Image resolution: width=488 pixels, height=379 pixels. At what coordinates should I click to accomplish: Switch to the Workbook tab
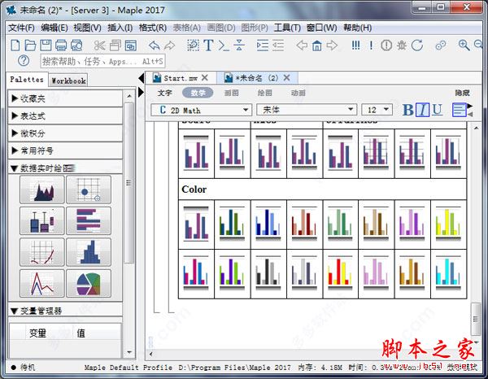coord(68,81)
